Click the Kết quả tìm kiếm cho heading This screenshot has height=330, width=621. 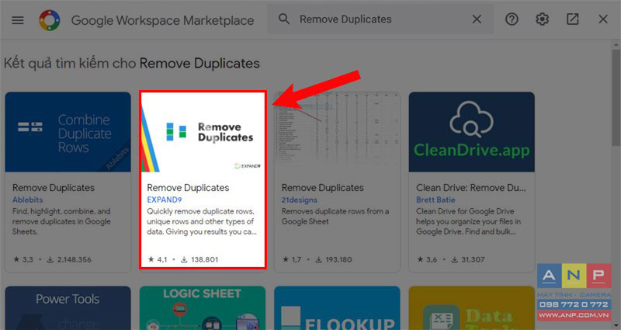point(131,64)
